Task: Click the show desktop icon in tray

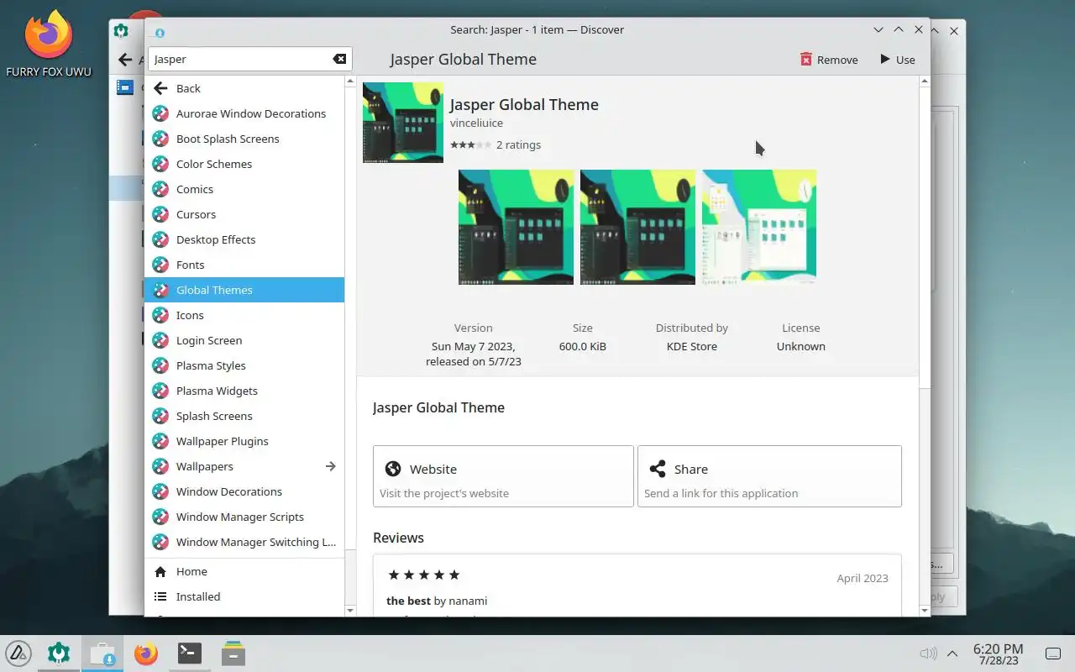Action: pos(1052,654)
